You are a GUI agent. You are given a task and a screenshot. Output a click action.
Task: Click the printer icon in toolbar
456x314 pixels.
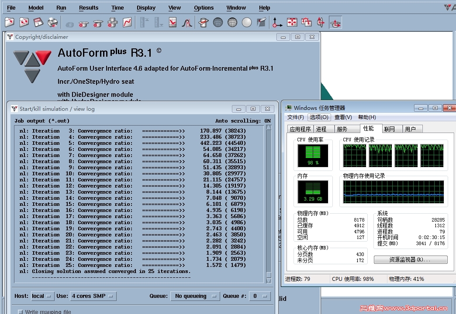(53, 22)
